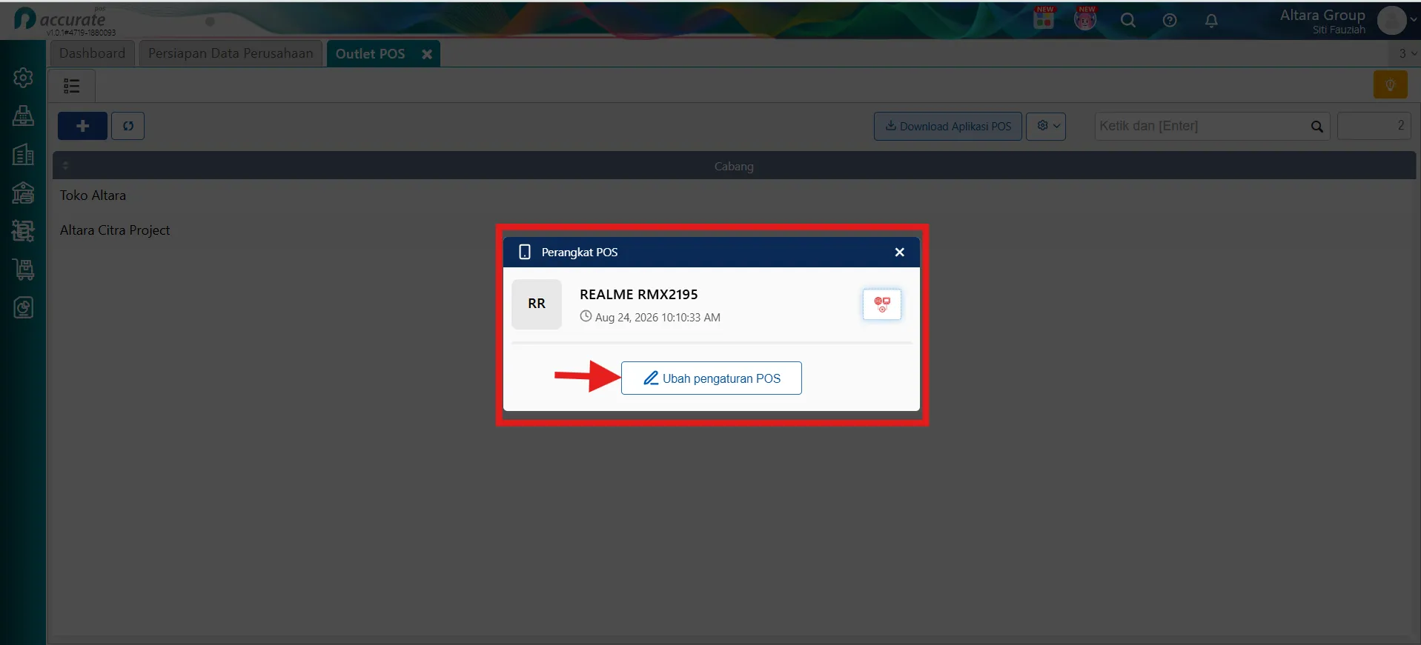Click the global search icon in header

(x=1127, y=21)
